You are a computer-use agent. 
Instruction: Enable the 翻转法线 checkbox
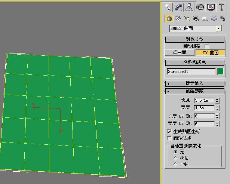coord(169,138)
